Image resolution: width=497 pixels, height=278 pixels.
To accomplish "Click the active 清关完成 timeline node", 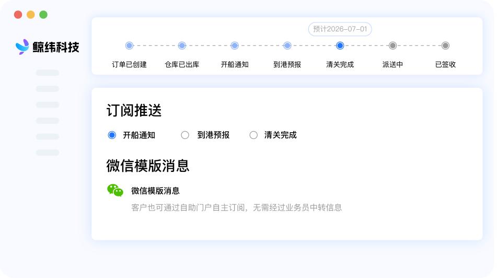I will click(x=340, y=45).
